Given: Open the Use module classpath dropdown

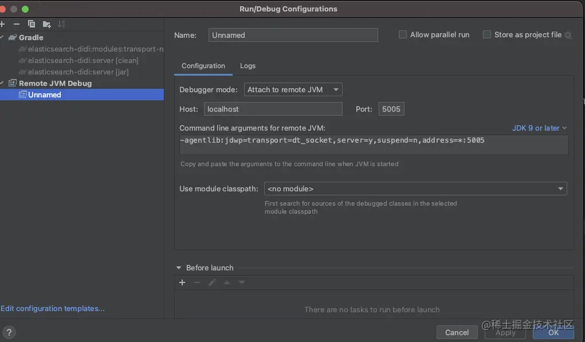Looking at the screenshot, I should pyautogui.click(x=415, y=188).
